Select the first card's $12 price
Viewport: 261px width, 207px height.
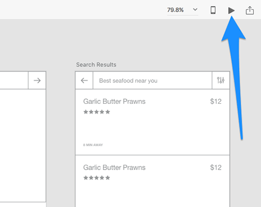point(216,102)
